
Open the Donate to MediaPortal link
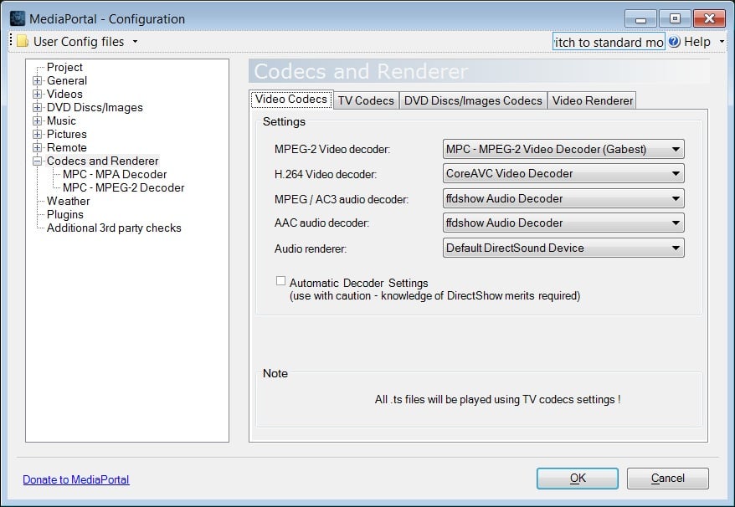(76, 479)
